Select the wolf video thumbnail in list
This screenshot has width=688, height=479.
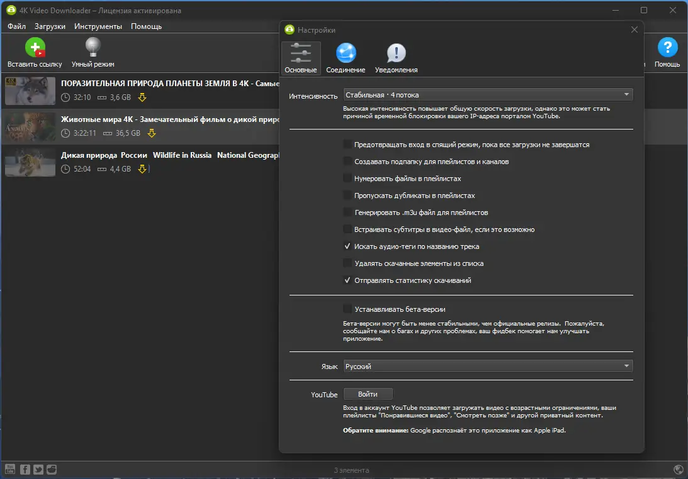(30, 91)
